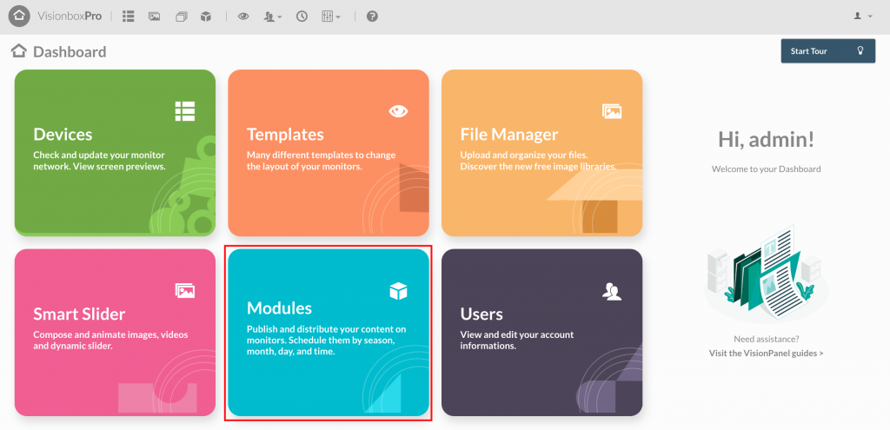Open the stacked slides icon in top navbar
The height and width of the screenshot is (430, 890).
(x=181, y=17)
